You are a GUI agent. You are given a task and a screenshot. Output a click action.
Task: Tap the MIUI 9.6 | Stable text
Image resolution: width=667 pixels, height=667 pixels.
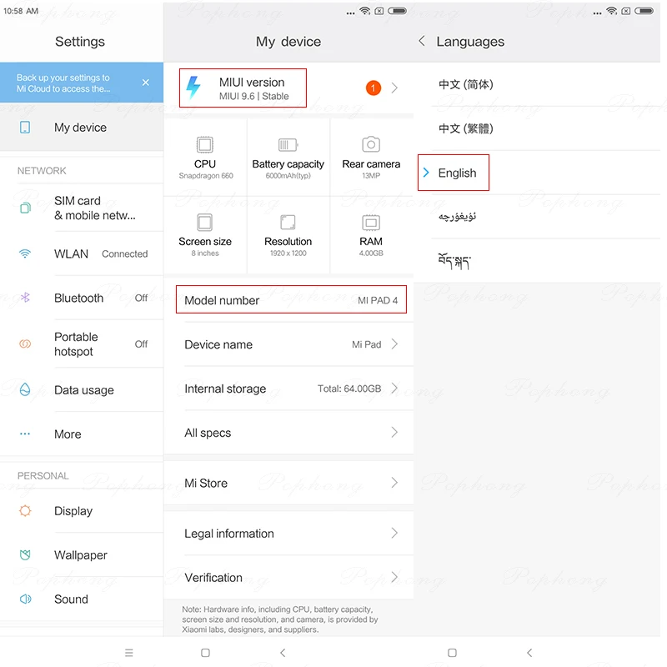click(x=254, y=96)
